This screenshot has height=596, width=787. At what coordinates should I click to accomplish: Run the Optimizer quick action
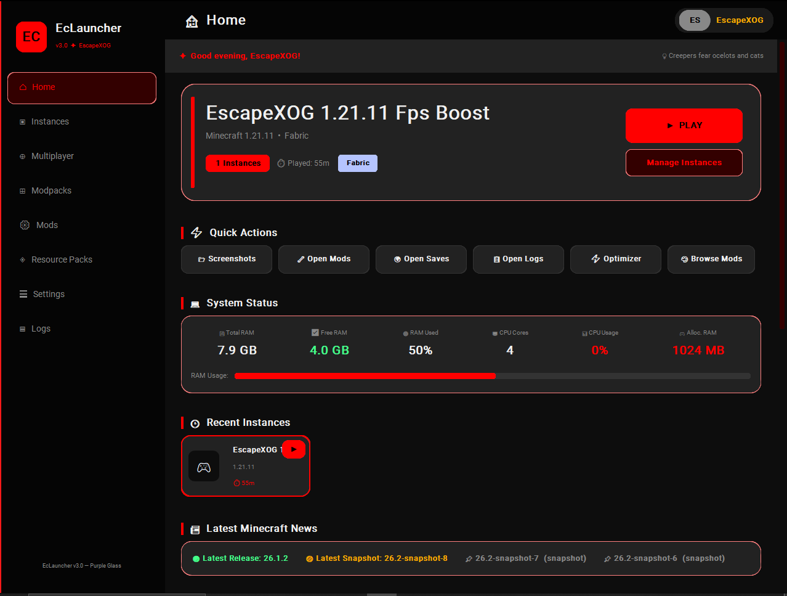(616, 259)
